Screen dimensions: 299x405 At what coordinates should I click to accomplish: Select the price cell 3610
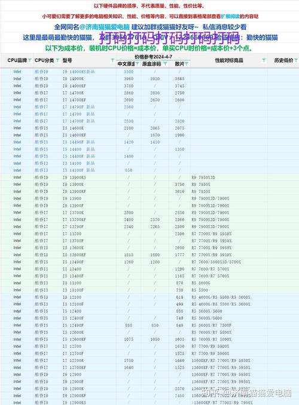click(179, 191)
